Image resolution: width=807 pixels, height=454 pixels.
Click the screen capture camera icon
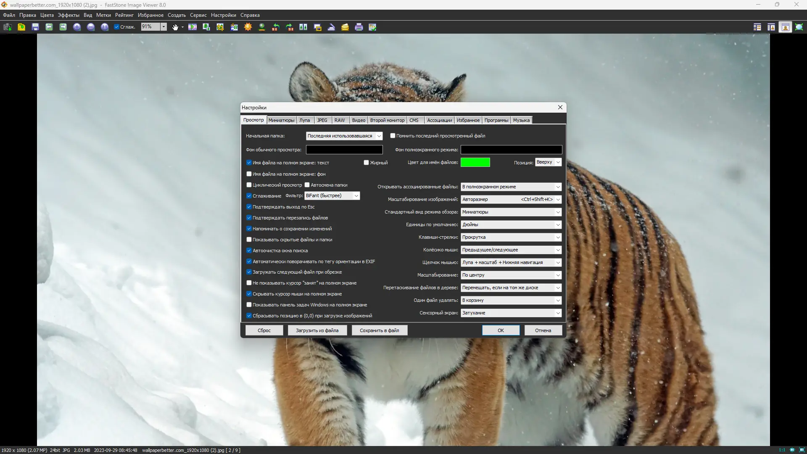(x=7, y=27)
